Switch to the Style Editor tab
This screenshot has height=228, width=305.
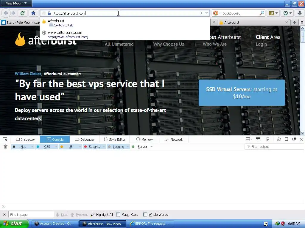pos(114,140)
